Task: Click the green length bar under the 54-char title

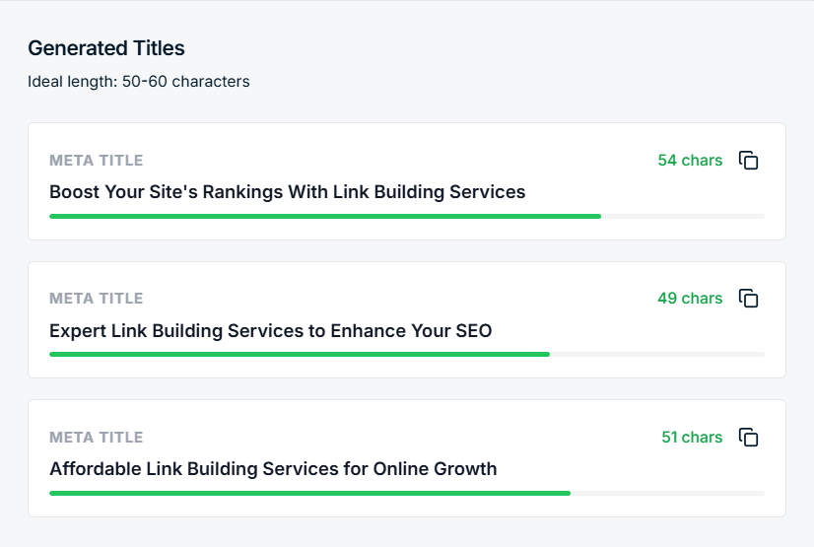Action: click(x=325, y=216)
